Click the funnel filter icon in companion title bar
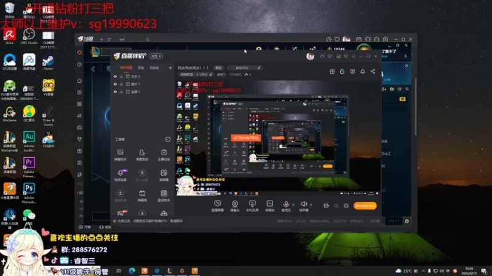Screen dimensions: 492x276 (x=346, y=56)
